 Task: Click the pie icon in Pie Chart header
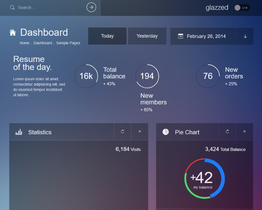(x=166, y=132)
